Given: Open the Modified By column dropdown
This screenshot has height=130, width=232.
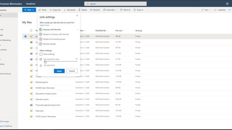Looking at the screenshot, I should pos(102,31).
